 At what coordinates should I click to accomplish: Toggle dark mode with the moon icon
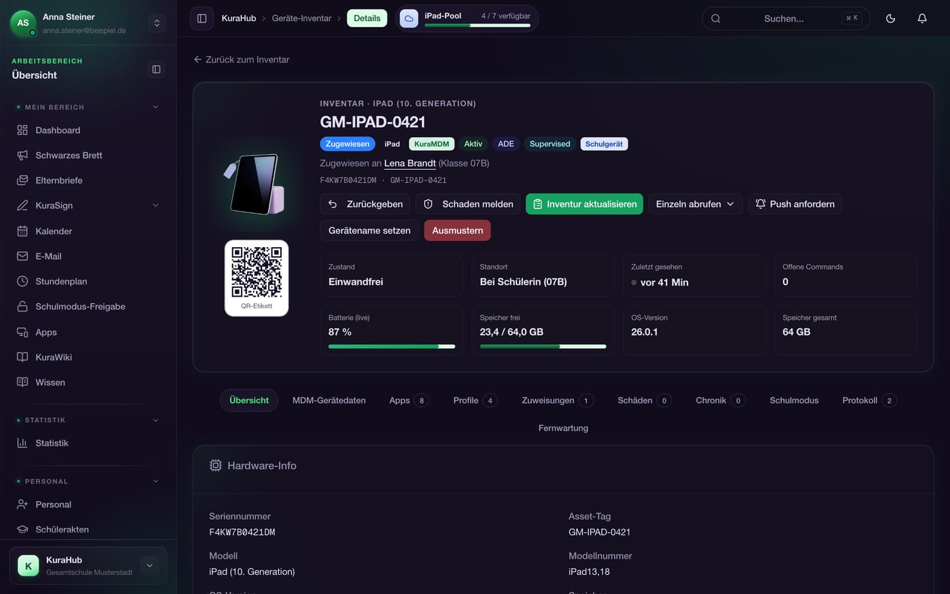[x=890, y=18]
